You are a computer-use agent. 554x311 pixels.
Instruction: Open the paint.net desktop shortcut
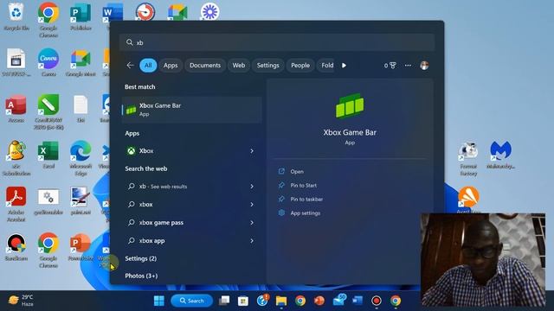pos(81,200)
